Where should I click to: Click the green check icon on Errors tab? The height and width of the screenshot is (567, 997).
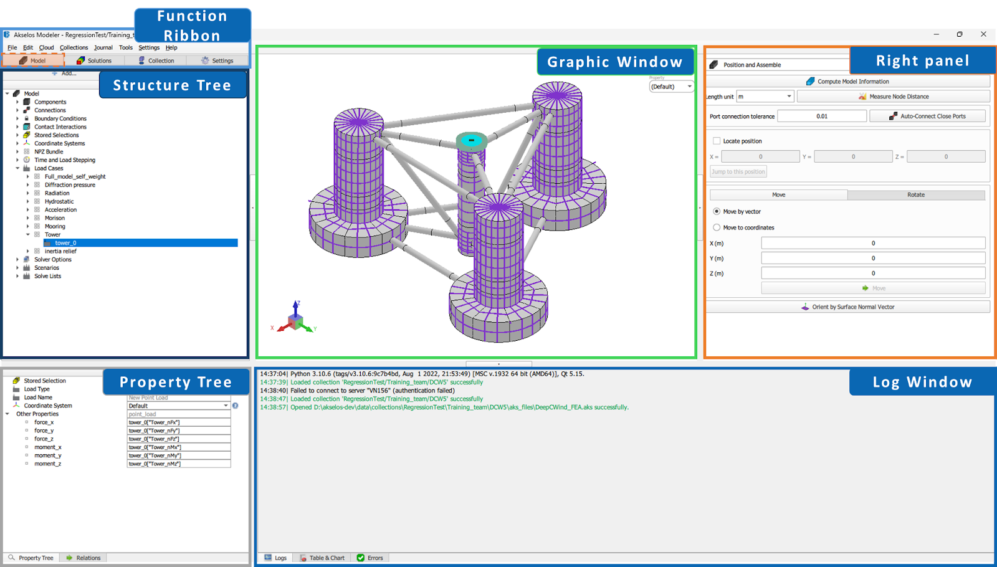360,558
